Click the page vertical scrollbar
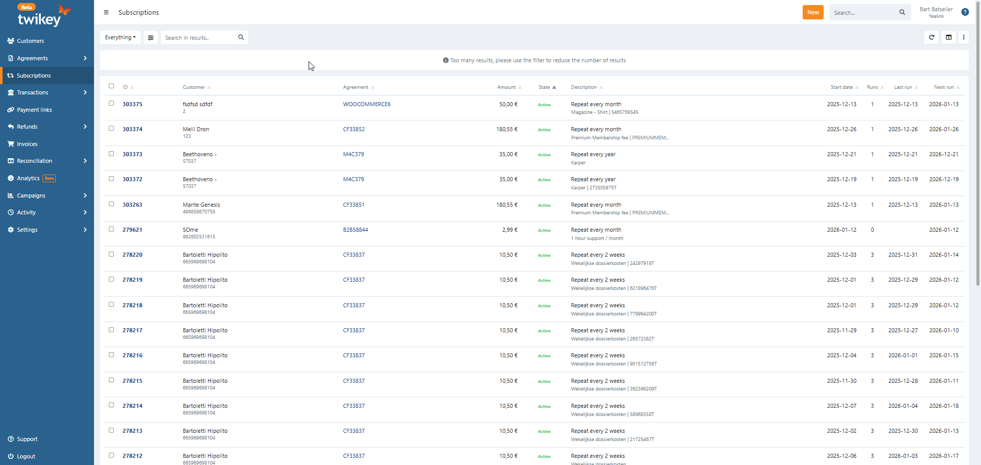 pyautogui.click(x=977, y=153)
